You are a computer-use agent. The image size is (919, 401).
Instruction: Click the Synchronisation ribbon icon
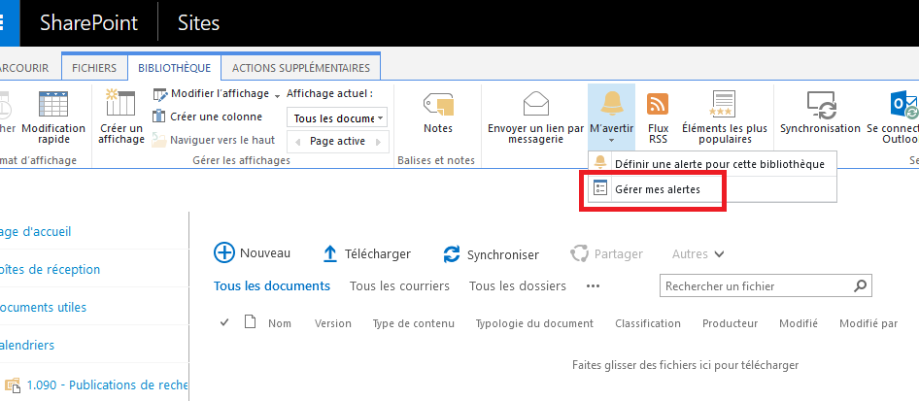coord(820,105)
